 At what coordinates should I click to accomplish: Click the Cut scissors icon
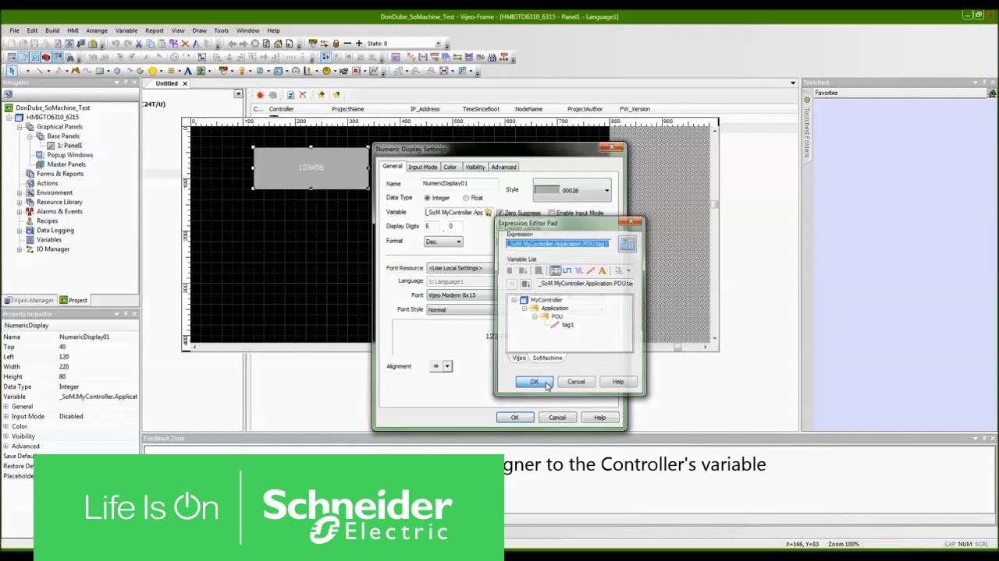tap(139, 44)
